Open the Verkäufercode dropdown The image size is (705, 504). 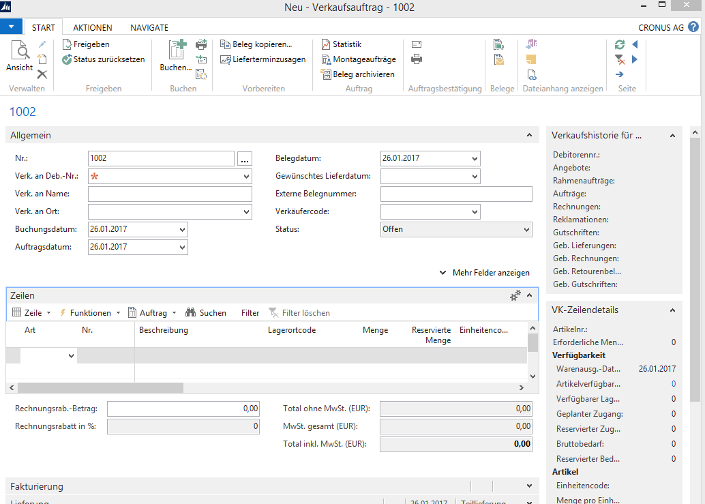(x=475, y=211)
